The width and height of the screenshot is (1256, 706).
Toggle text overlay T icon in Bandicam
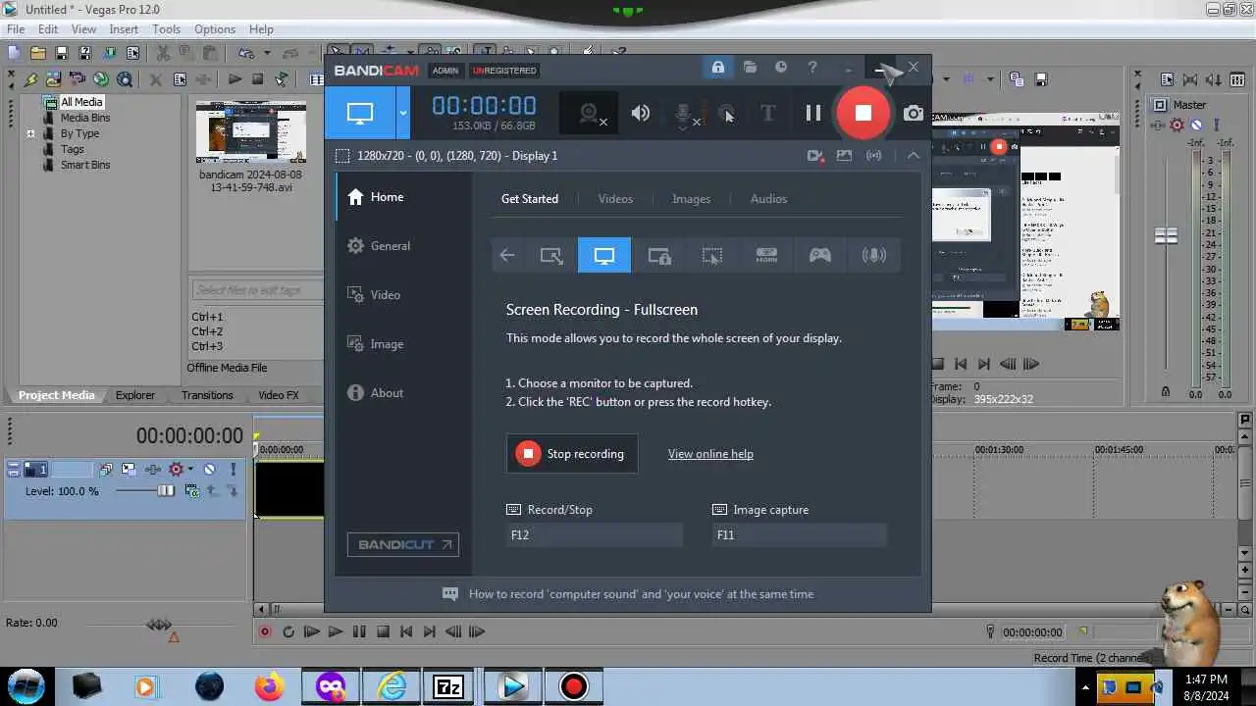pyautogui.click(x=768, y=113)
